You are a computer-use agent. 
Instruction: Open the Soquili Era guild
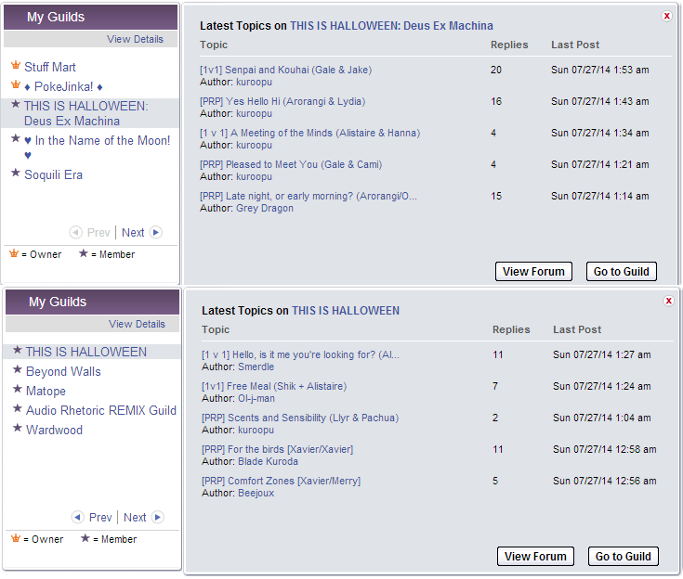coord(54,174)
